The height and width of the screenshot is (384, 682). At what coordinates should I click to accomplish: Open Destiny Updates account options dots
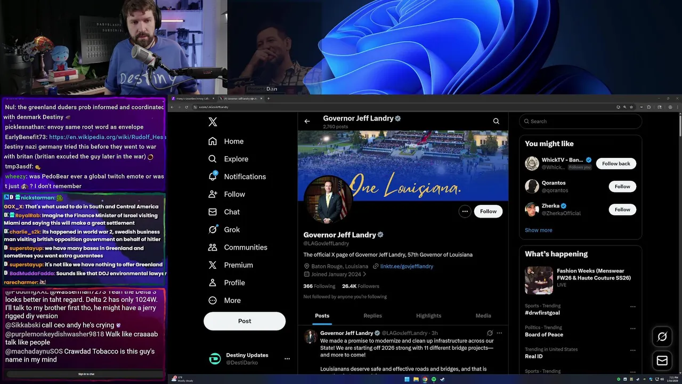click(287, 359)
